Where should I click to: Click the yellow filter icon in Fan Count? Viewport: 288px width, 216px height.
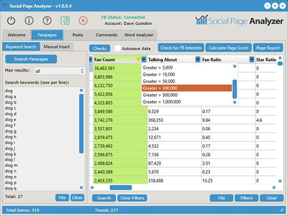point(138,60)
